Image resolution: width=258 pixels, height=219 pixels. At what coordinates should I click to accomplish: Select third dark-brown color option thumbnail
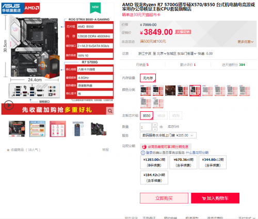click(170, 90)
